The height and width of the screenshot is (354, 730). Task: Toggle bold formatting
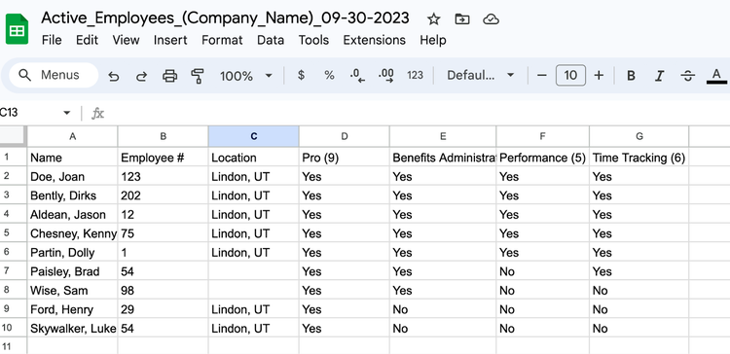pyautogui.click(x=631, y=75)
